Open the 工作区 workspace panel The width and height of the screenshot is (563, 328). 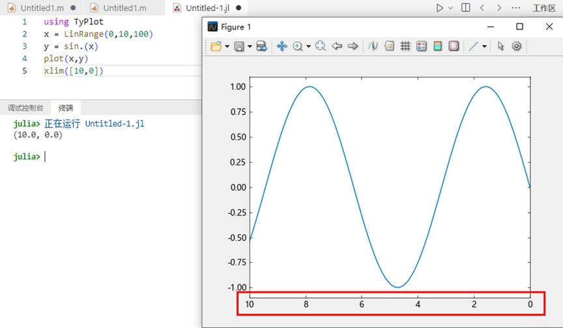click(x=544, y=8)
